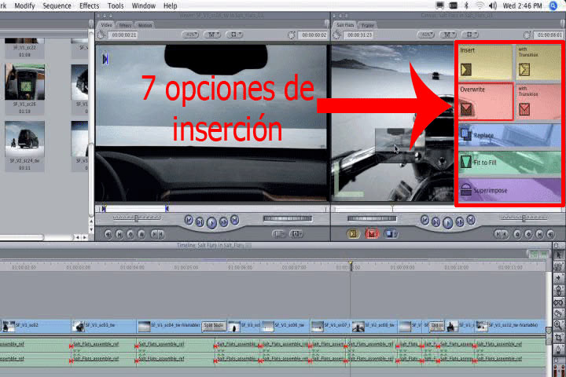
Task: Click the Viewer's Play button
Action: (212, 223)
